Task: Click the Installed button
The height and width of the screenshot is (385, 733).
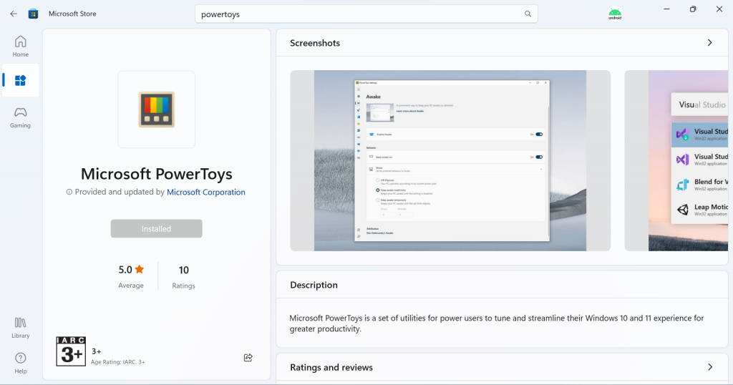Action: click(157, 228)
